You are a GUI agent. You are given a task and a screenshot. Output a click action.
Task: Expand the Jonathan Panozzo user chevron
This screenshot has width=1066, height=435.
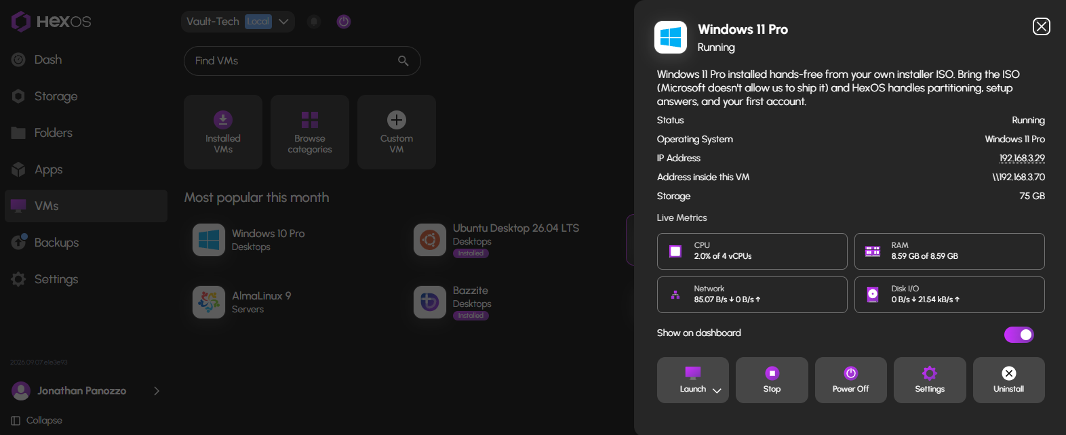click(157, 391)
